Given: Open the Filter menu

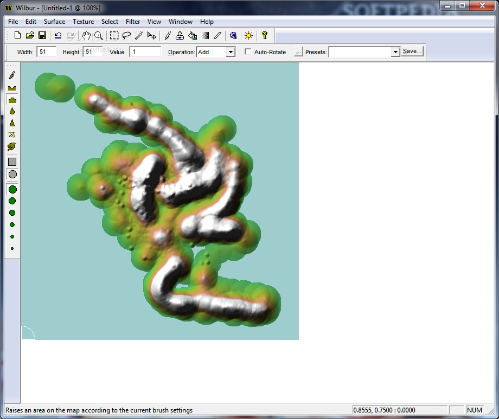Looking at the screenshot, I should point(133,22).
